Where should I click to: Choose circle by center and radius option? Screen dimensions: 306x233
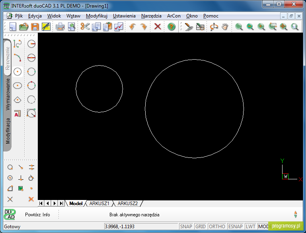pos(31,44)
